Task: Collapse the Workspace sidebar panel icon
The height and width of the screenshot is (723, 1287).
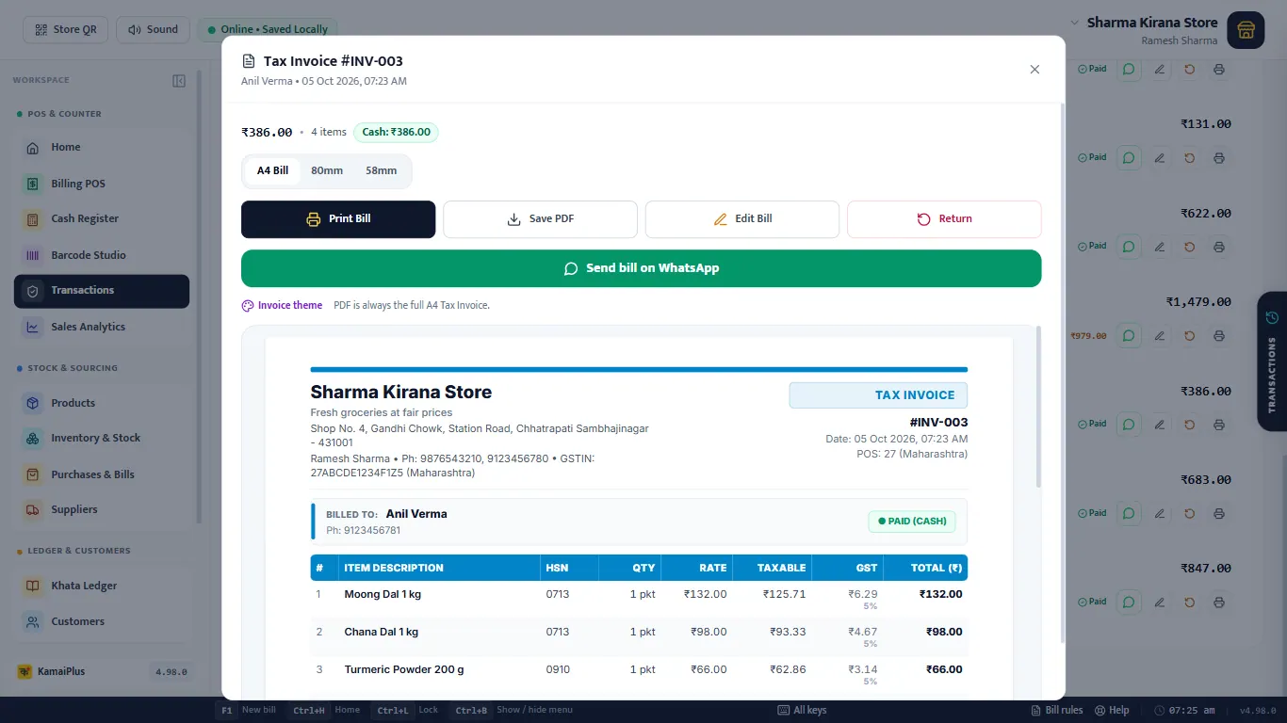Action: [x=179, y=81]
